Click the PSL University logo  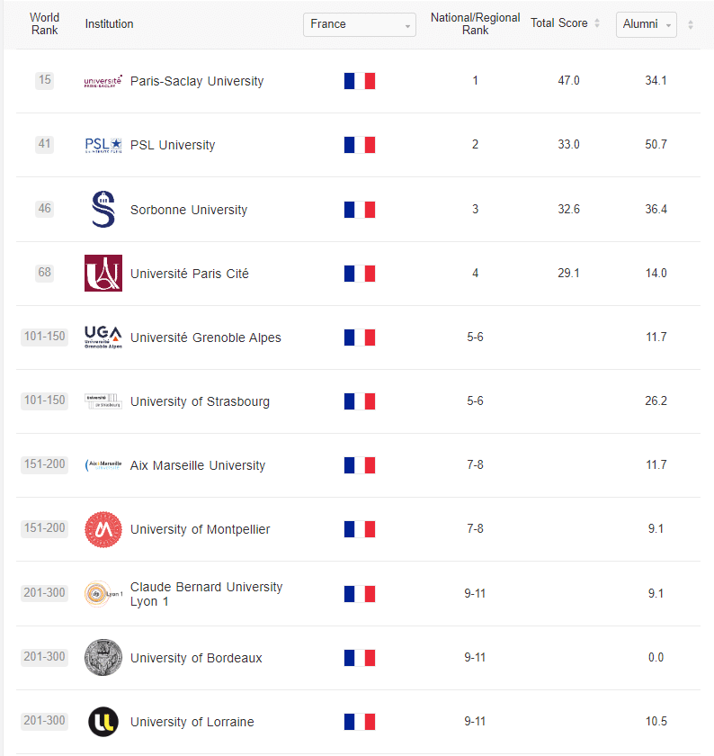click(x=103, y=145)
